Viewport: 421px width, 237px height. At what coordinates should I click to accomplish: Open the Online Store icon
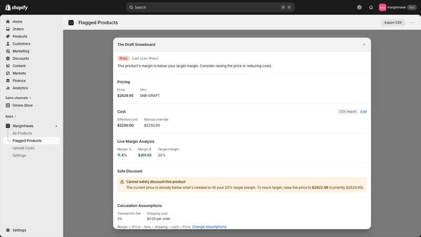click(8, 105)
